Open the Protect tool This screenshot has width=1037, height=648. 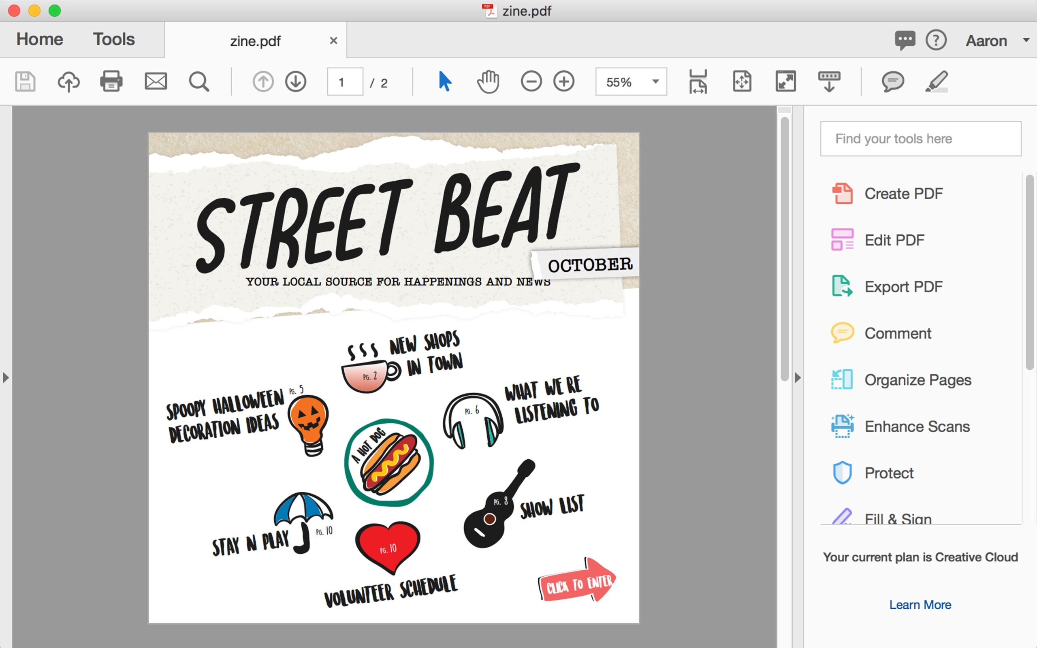tap(888, 473)
